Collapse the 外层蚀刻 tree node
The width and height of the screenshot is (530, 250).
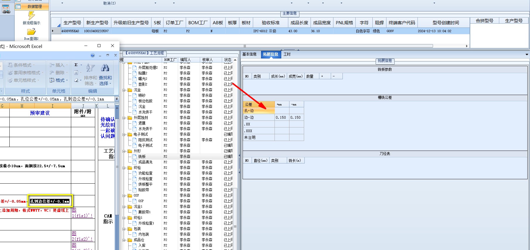(124, 118)
